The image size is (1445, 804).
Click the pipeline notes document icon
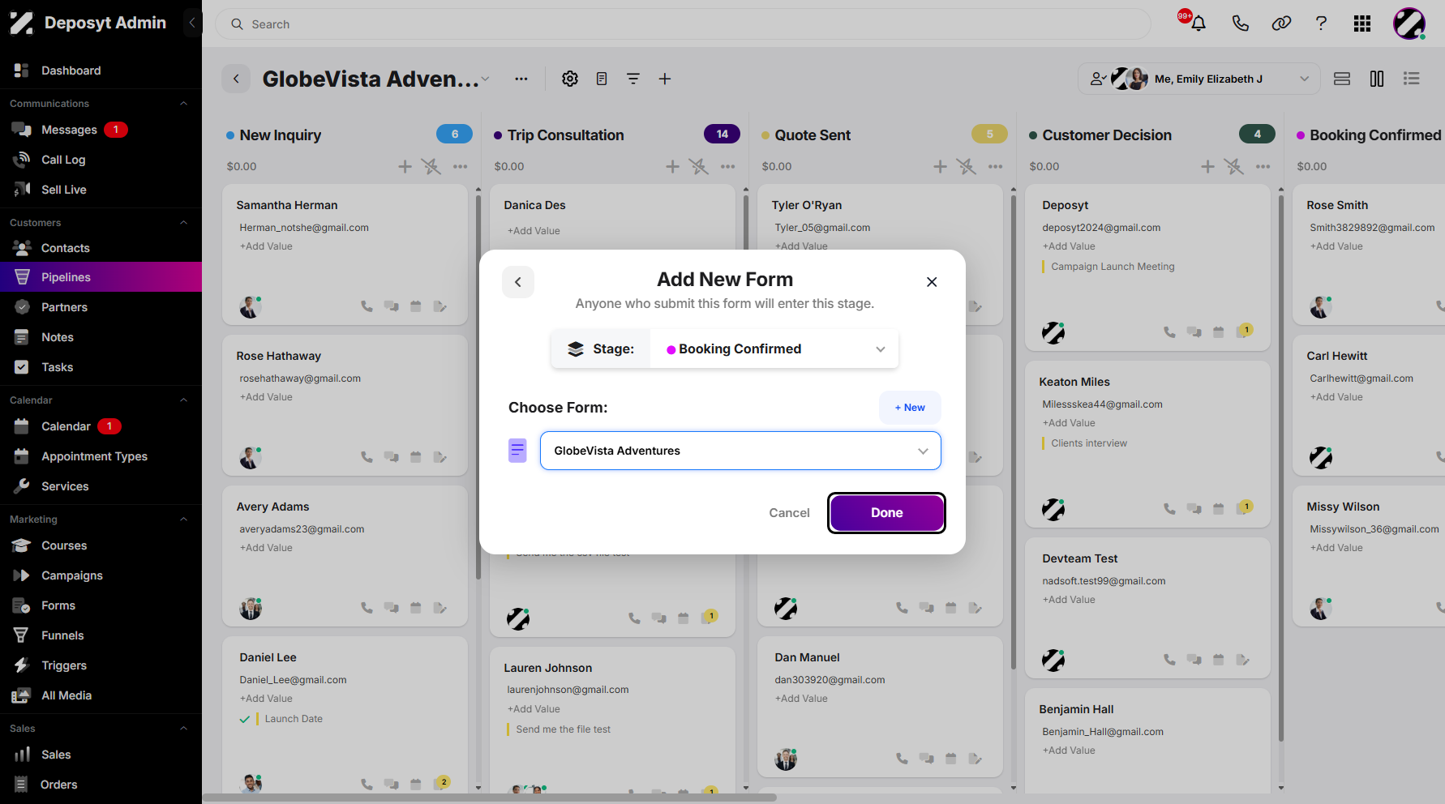602,79
